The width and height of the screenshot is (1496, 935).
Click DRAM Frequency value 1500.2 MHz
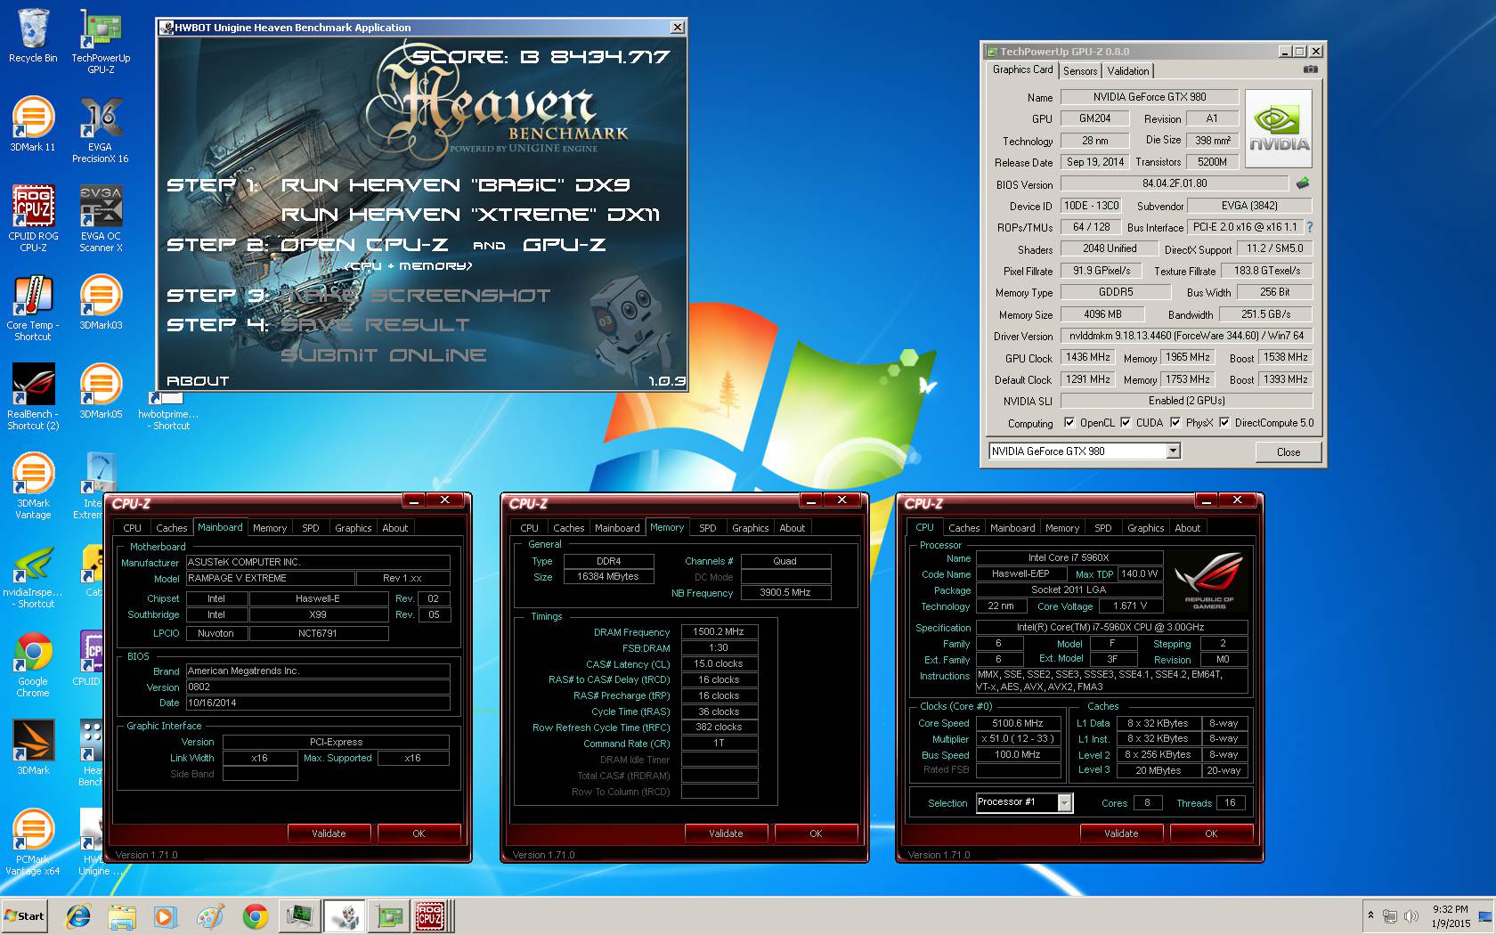tap(719, 631)
